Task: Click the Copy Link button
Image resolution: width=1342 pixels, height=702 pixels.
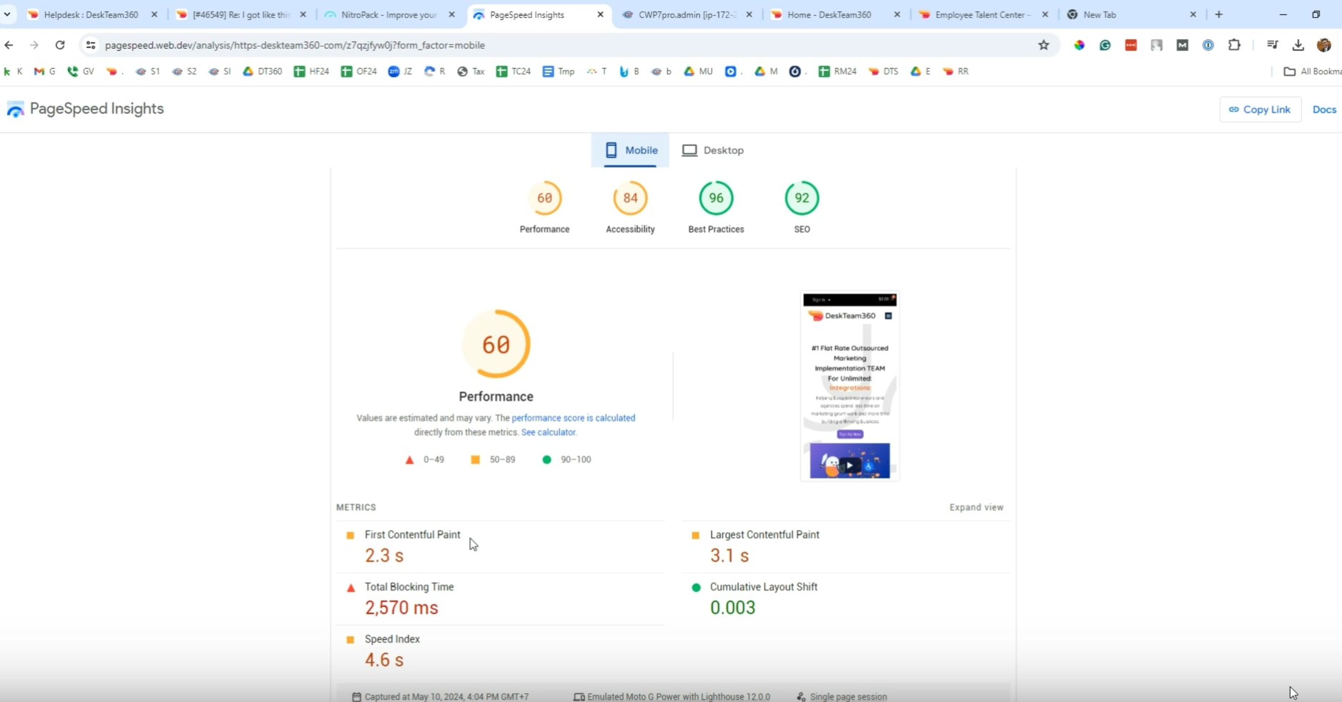Action: (x=1260, y=109)
